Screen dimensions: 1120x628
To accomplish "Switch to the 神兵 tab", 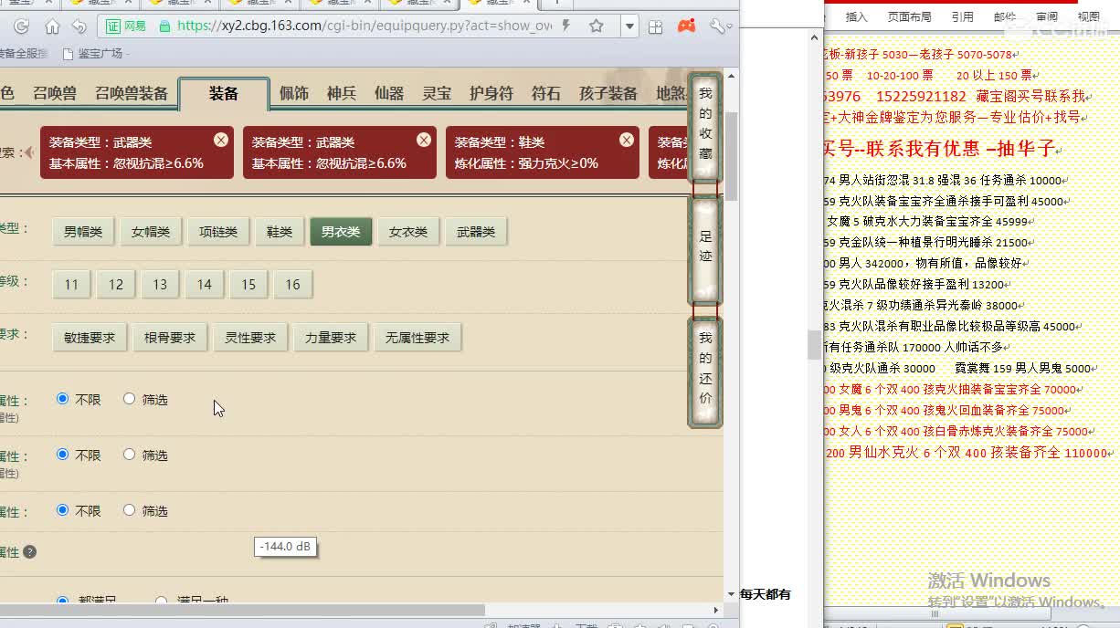I will (x=342, y=93).
